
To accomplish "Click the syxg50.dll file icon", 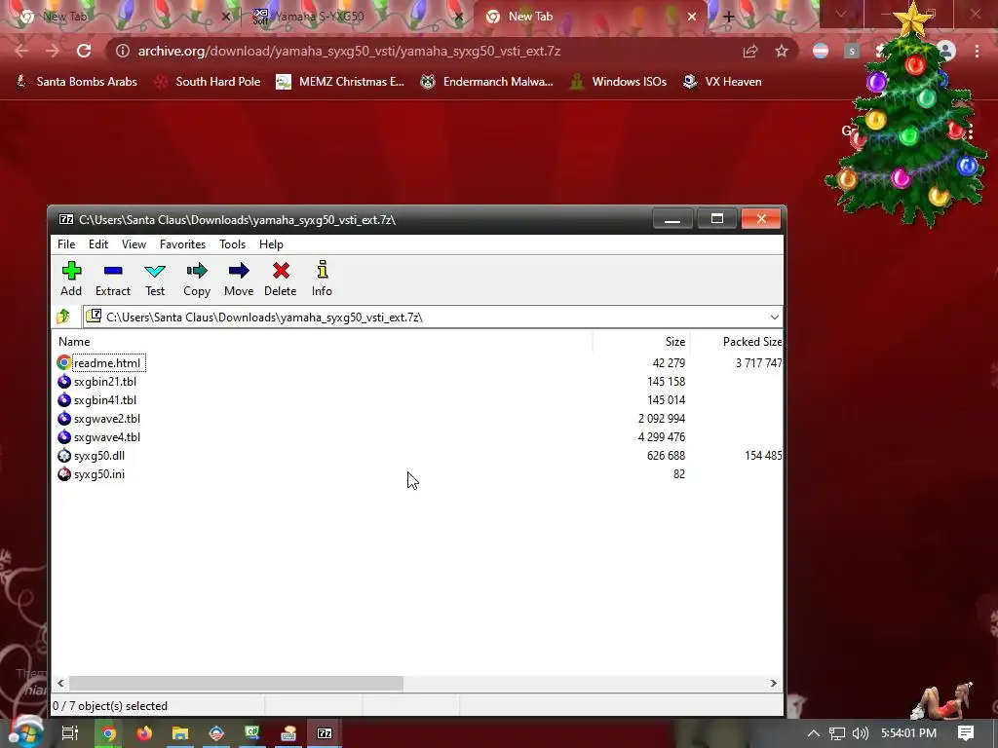I will (63, 456).
